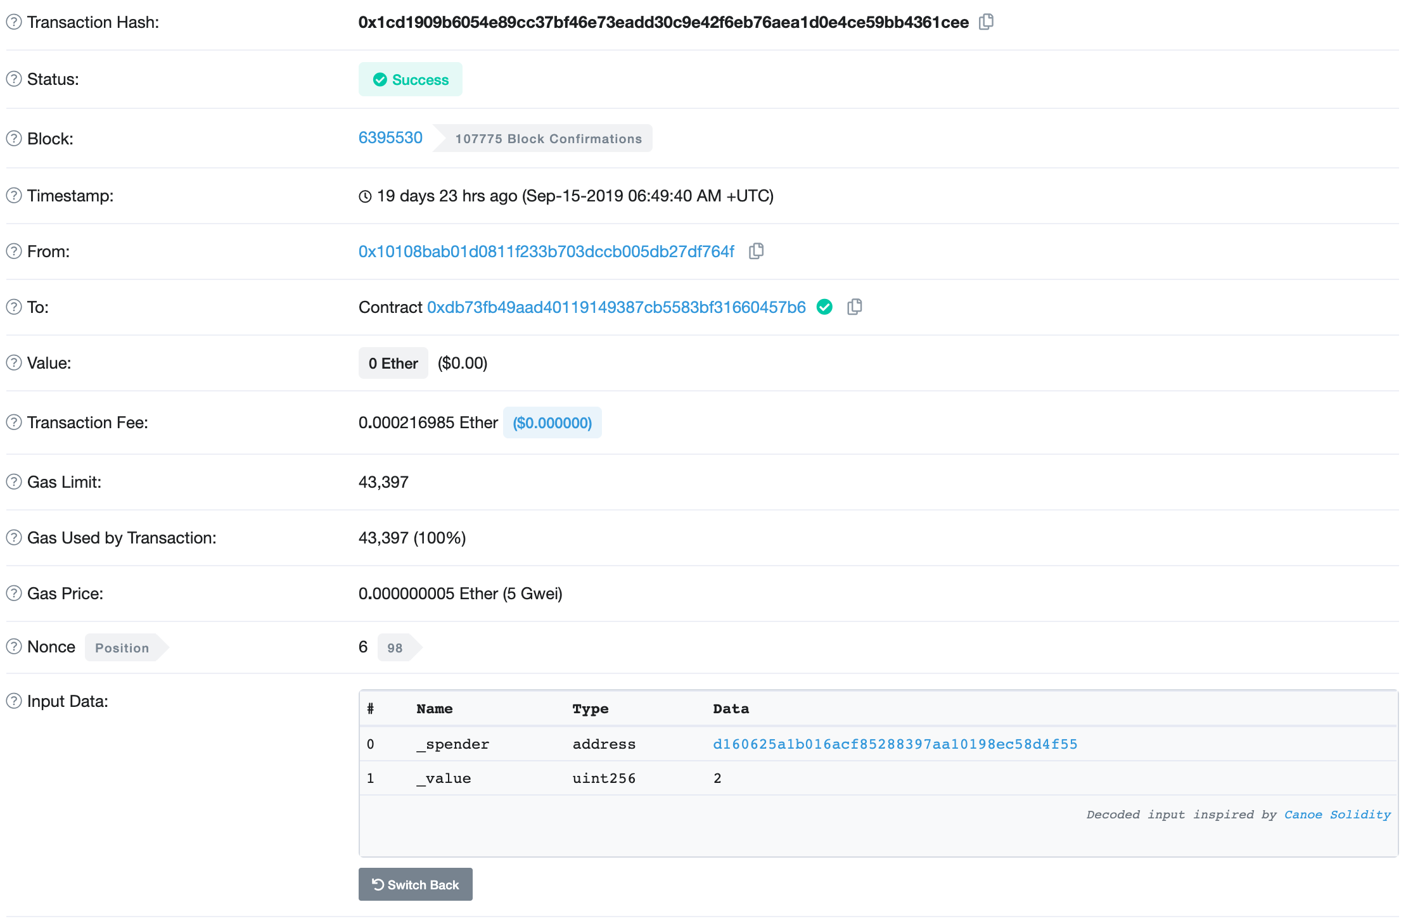Click the transaction fee dollar value badge
This screenshot has height=921, width=1413.
[552, 423]
